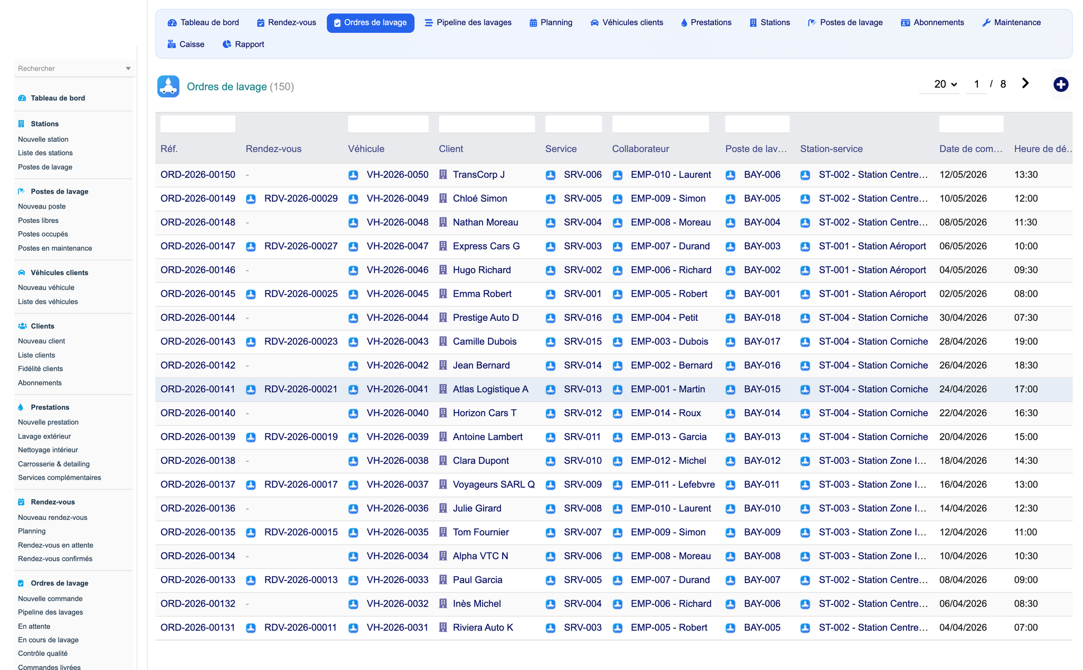Sort by the Service column header
The image size is (1083, 670).
(x=560, y=149)
